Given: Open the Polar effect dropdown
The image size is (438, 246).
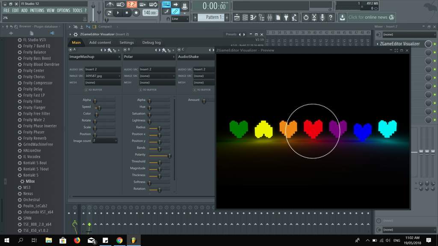Looking at the screenshot, I should [x=149, y=57].
